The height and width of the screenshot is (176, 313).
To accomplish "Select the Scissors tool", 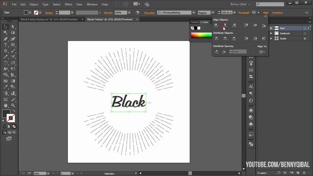I will 13,57.
